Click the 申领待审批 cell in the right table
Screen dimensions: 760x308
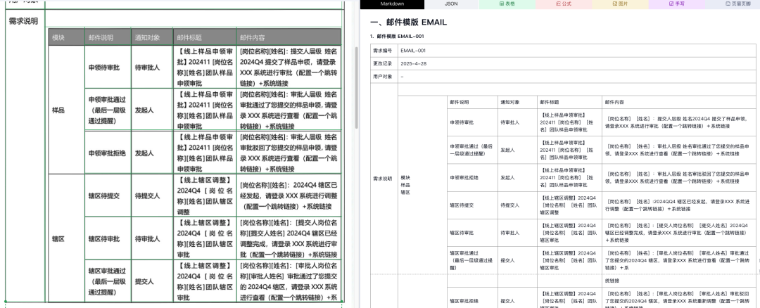pos(473,122)
